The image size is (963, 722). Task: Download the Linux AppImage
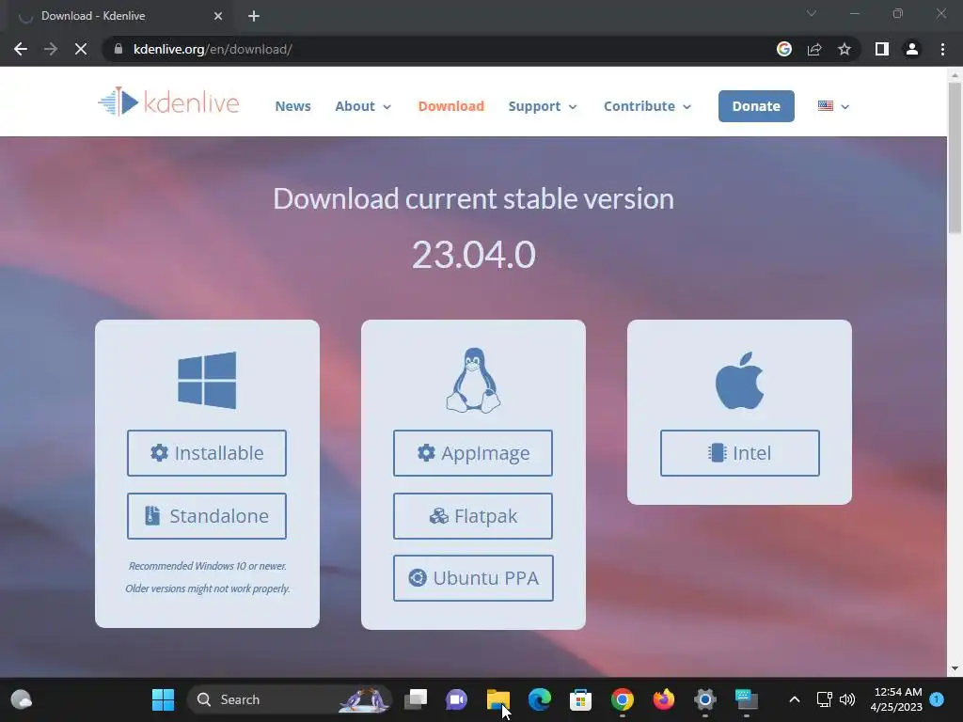472,453
